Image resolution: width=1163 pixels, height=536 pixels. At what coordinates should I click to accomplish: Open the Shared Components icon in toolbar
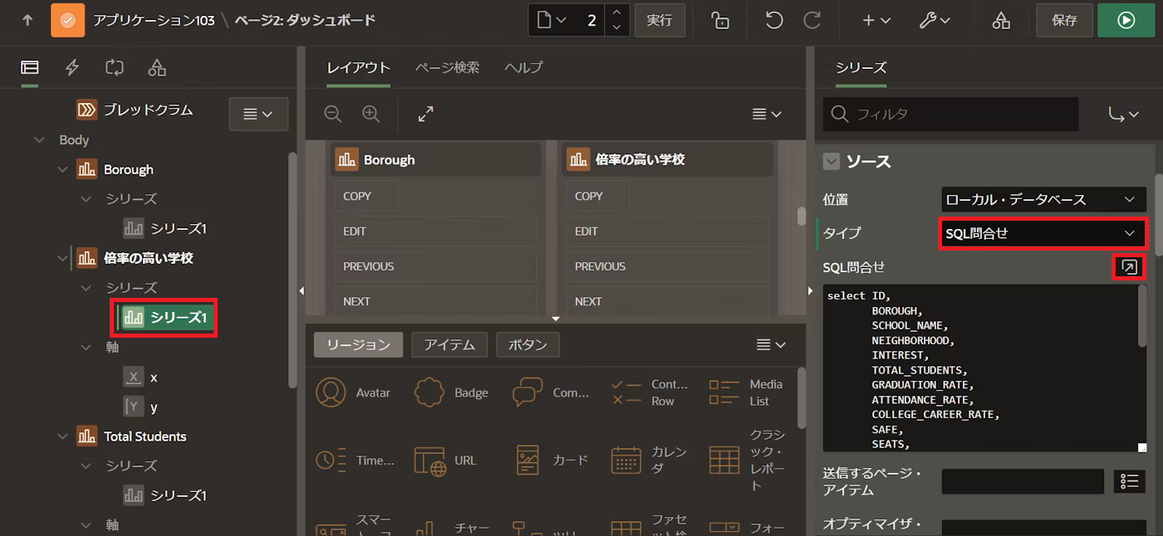(x=1001, y=20)
